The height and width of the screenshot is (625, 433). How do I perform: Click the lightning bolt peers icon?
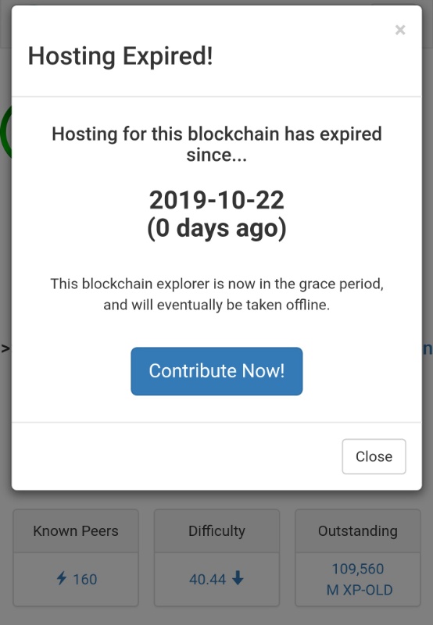(62, 578)
